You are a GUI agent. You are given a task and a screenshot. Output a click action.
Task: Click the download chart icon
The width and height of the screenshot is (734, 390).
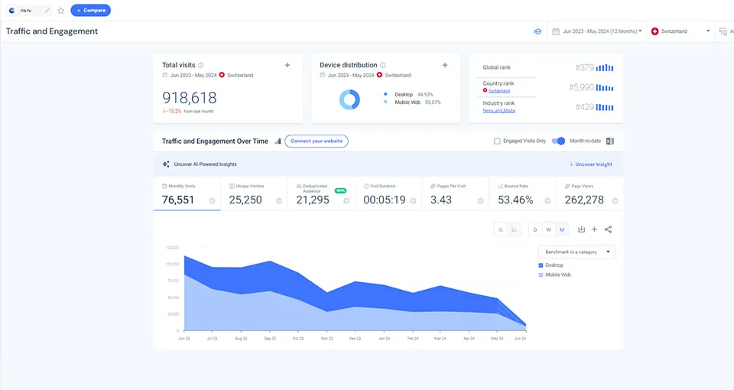click(582, 229)
